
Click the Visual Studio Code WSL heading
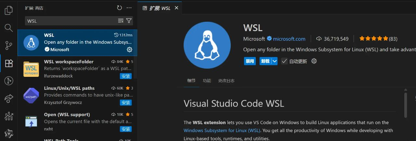[x=234, y=103]
